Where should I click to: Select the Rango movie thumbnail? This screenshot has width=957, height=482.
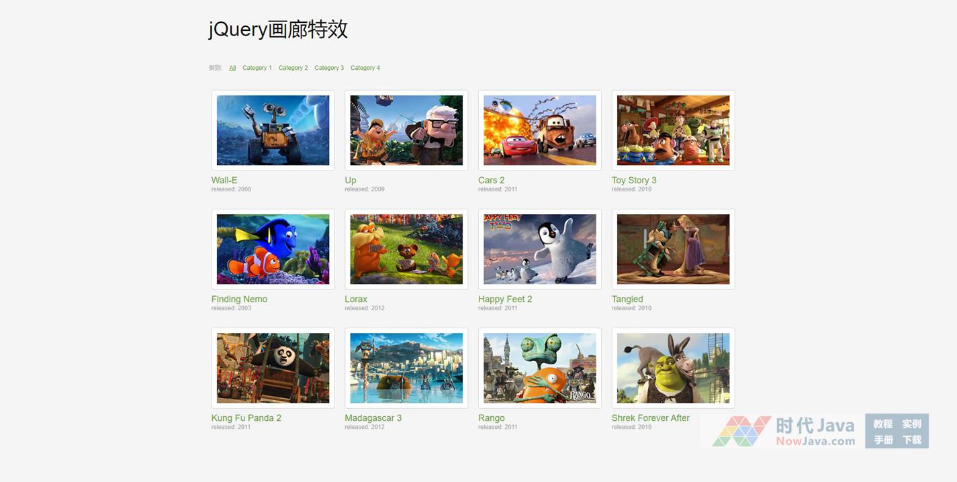[x=539, y=368]
